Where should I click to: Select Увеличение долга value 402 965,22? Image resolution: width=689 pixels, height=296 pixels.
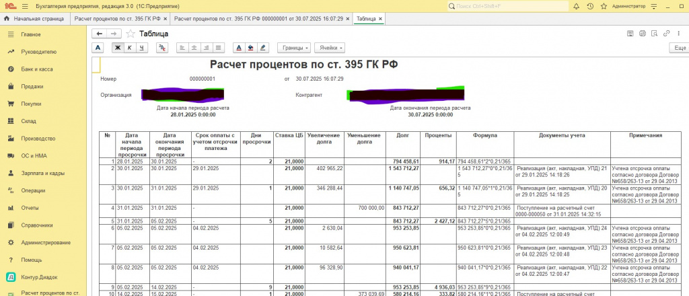(325, 175)
